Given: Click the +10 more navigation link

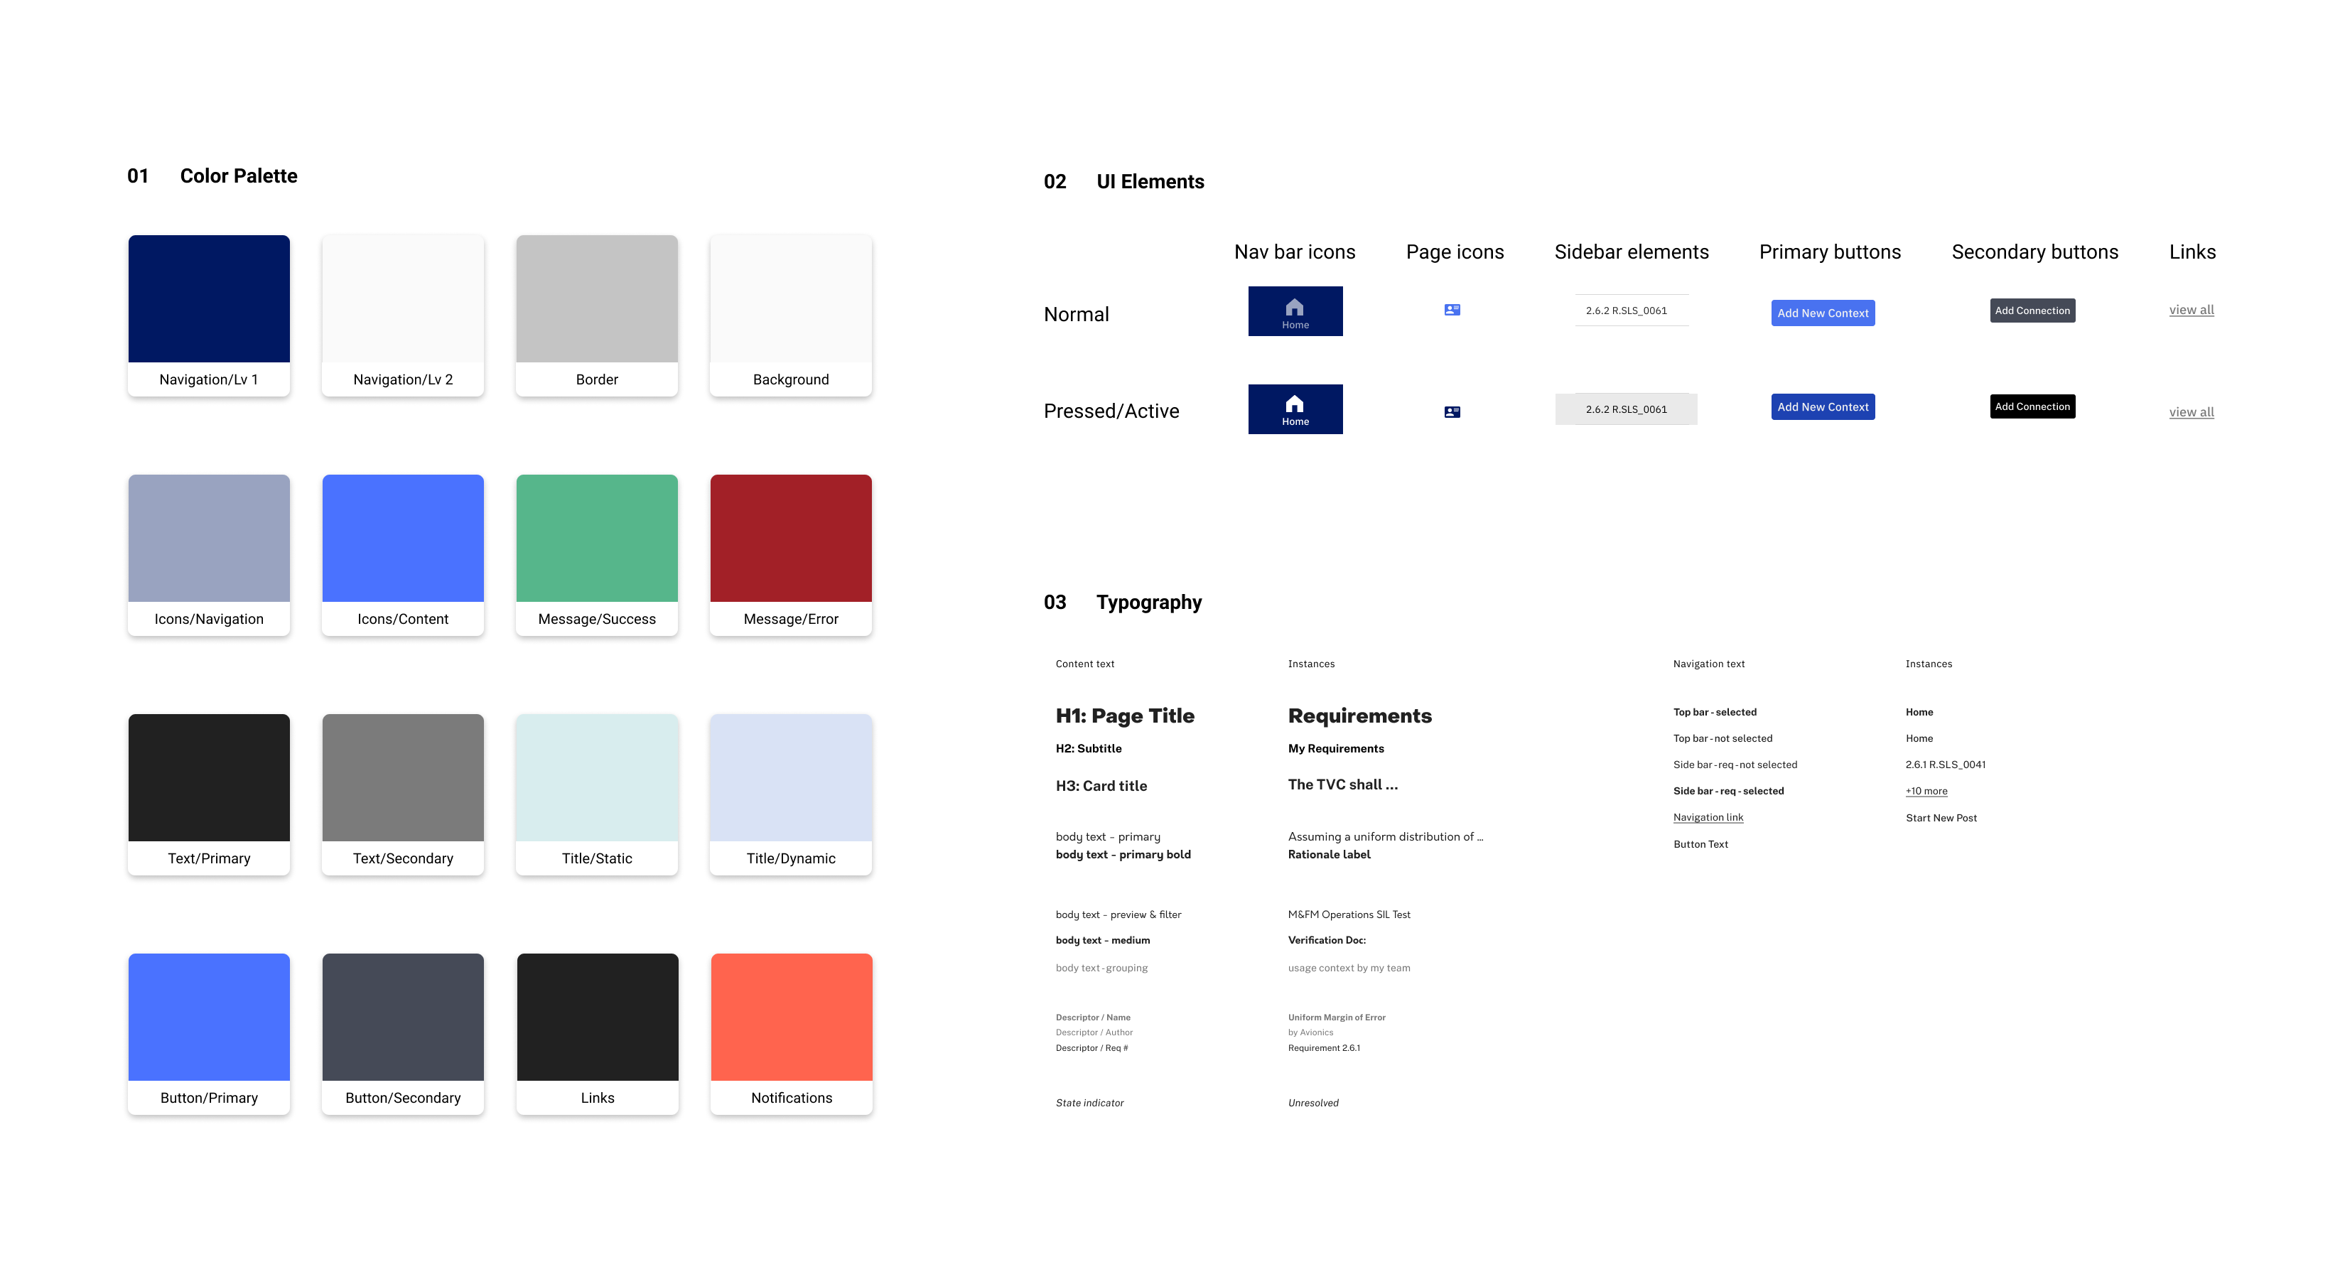Looking at the screenshot, I should point(1926,791).
